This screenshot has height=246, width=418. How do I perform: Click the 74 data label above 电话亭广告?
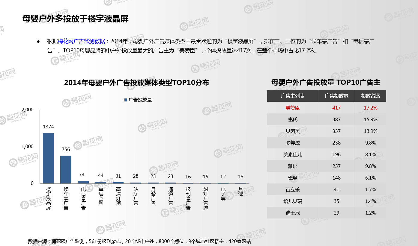(x=82, y=174)
